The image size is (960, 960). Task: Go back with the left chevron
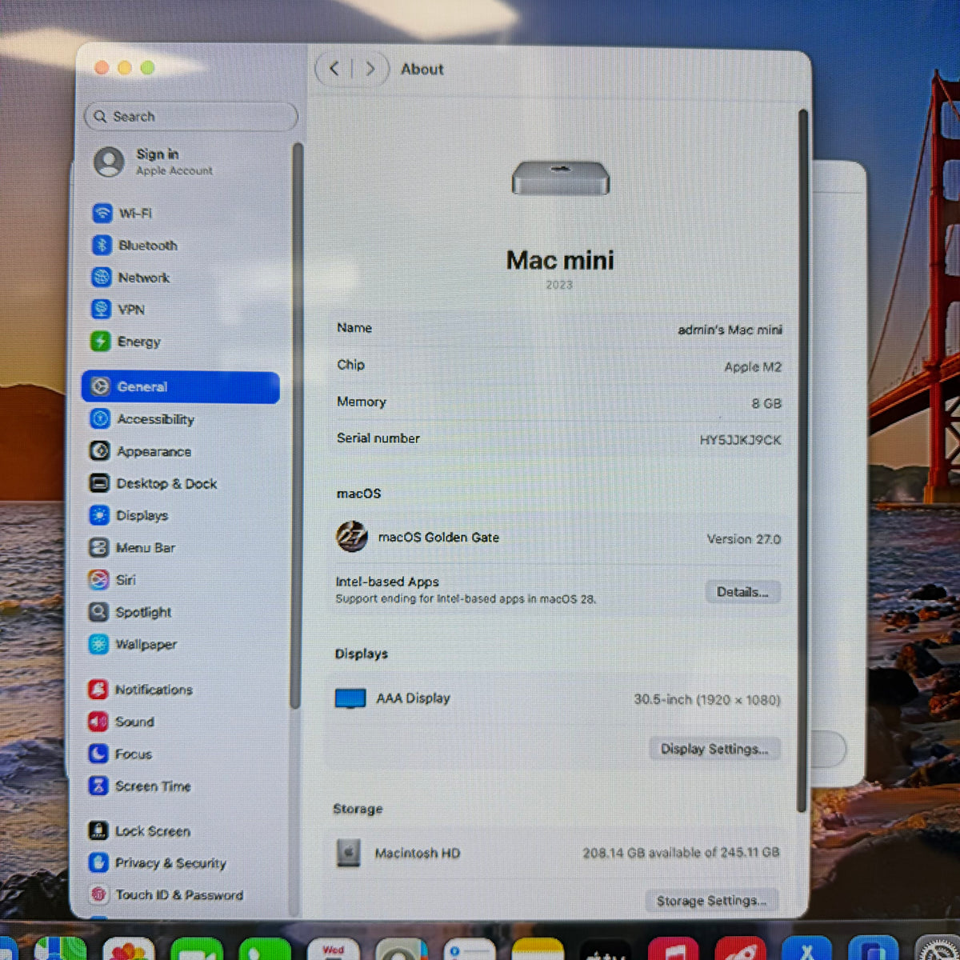coord(334,70)
